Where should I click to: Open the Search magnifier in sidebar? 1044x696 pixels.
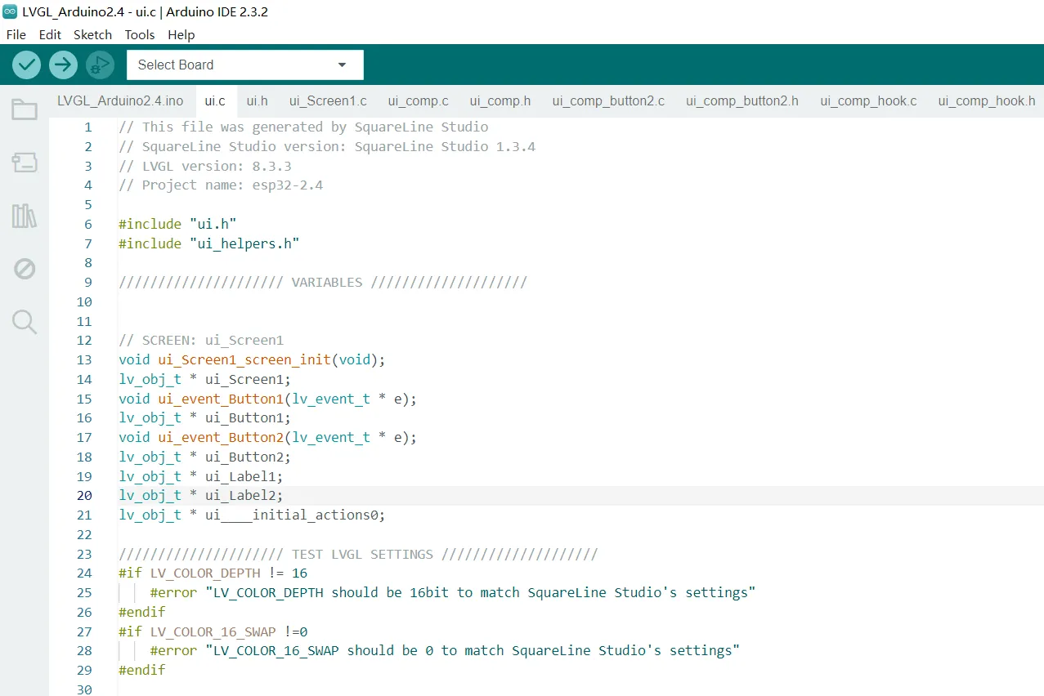point(25,322)
